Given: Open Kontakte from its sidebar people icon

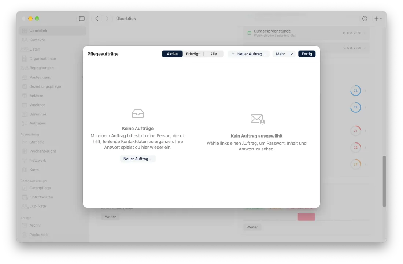Looking at the screenshot, I should point(25,40).
